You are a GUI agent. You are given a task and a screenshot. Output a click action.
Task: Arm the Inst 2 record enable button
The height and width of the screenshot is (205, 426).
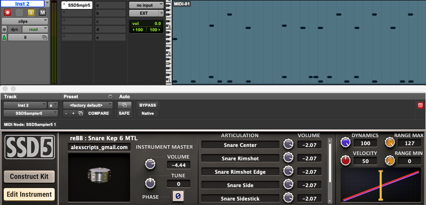[8, 13]
